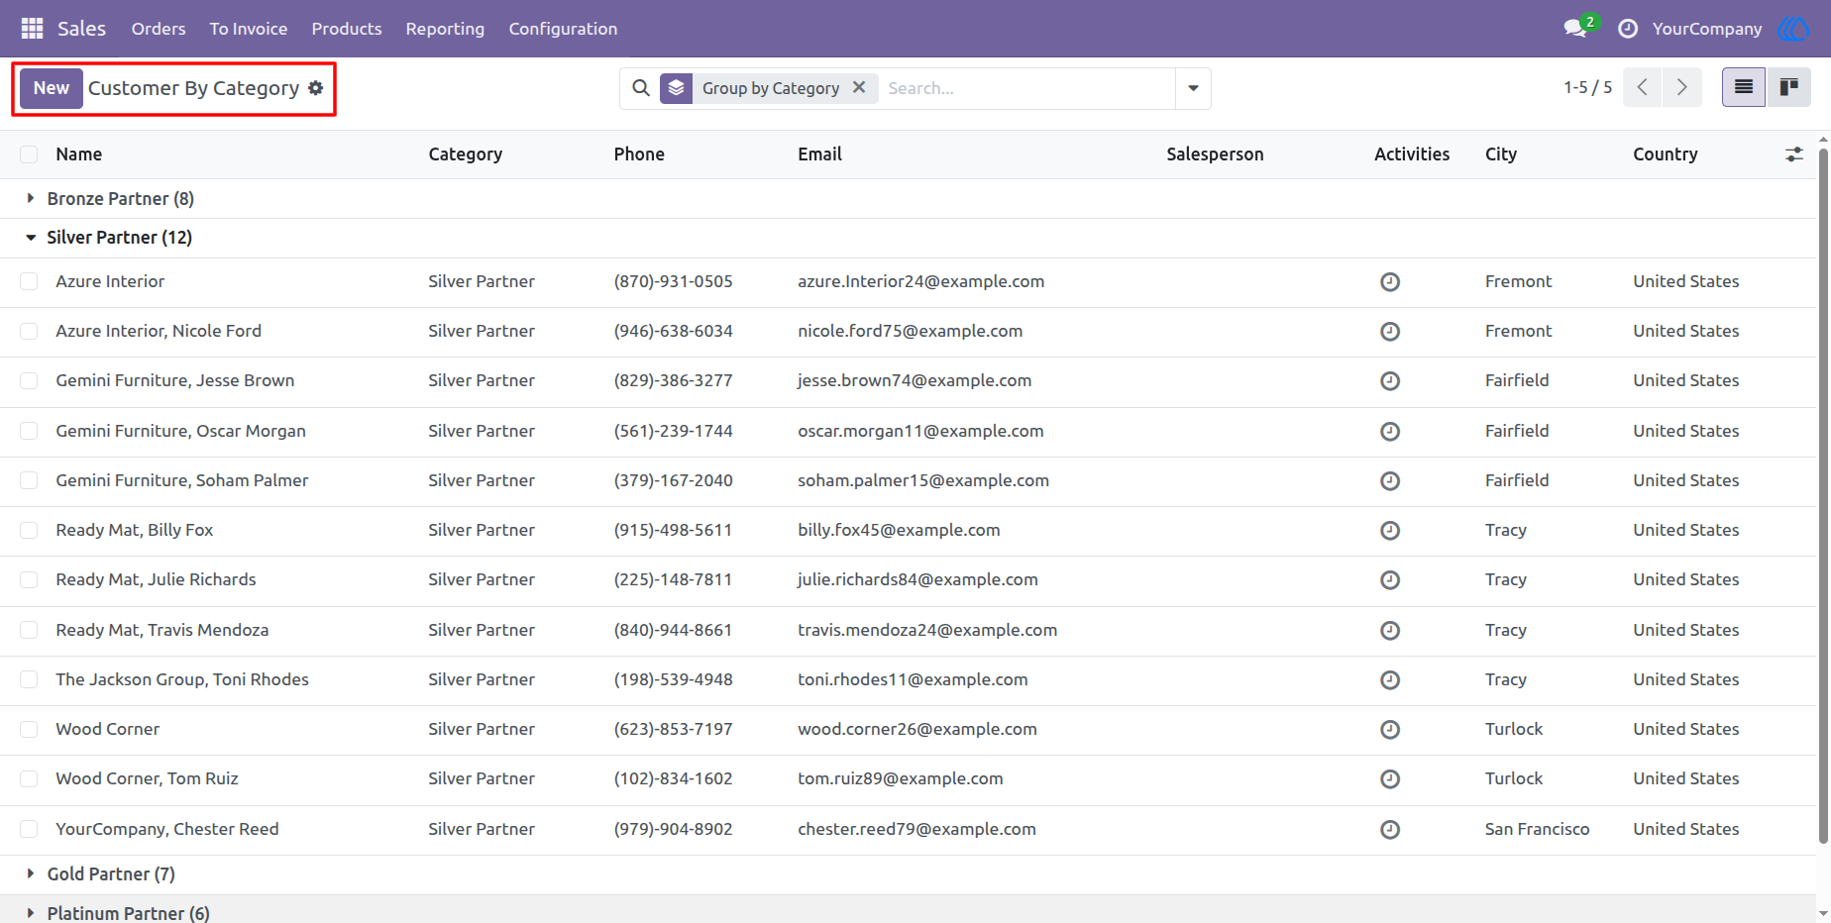The height and width of the screenshot is (923, 1831).
Task: Open the To Invoice menu
Action: coord(249,29)
